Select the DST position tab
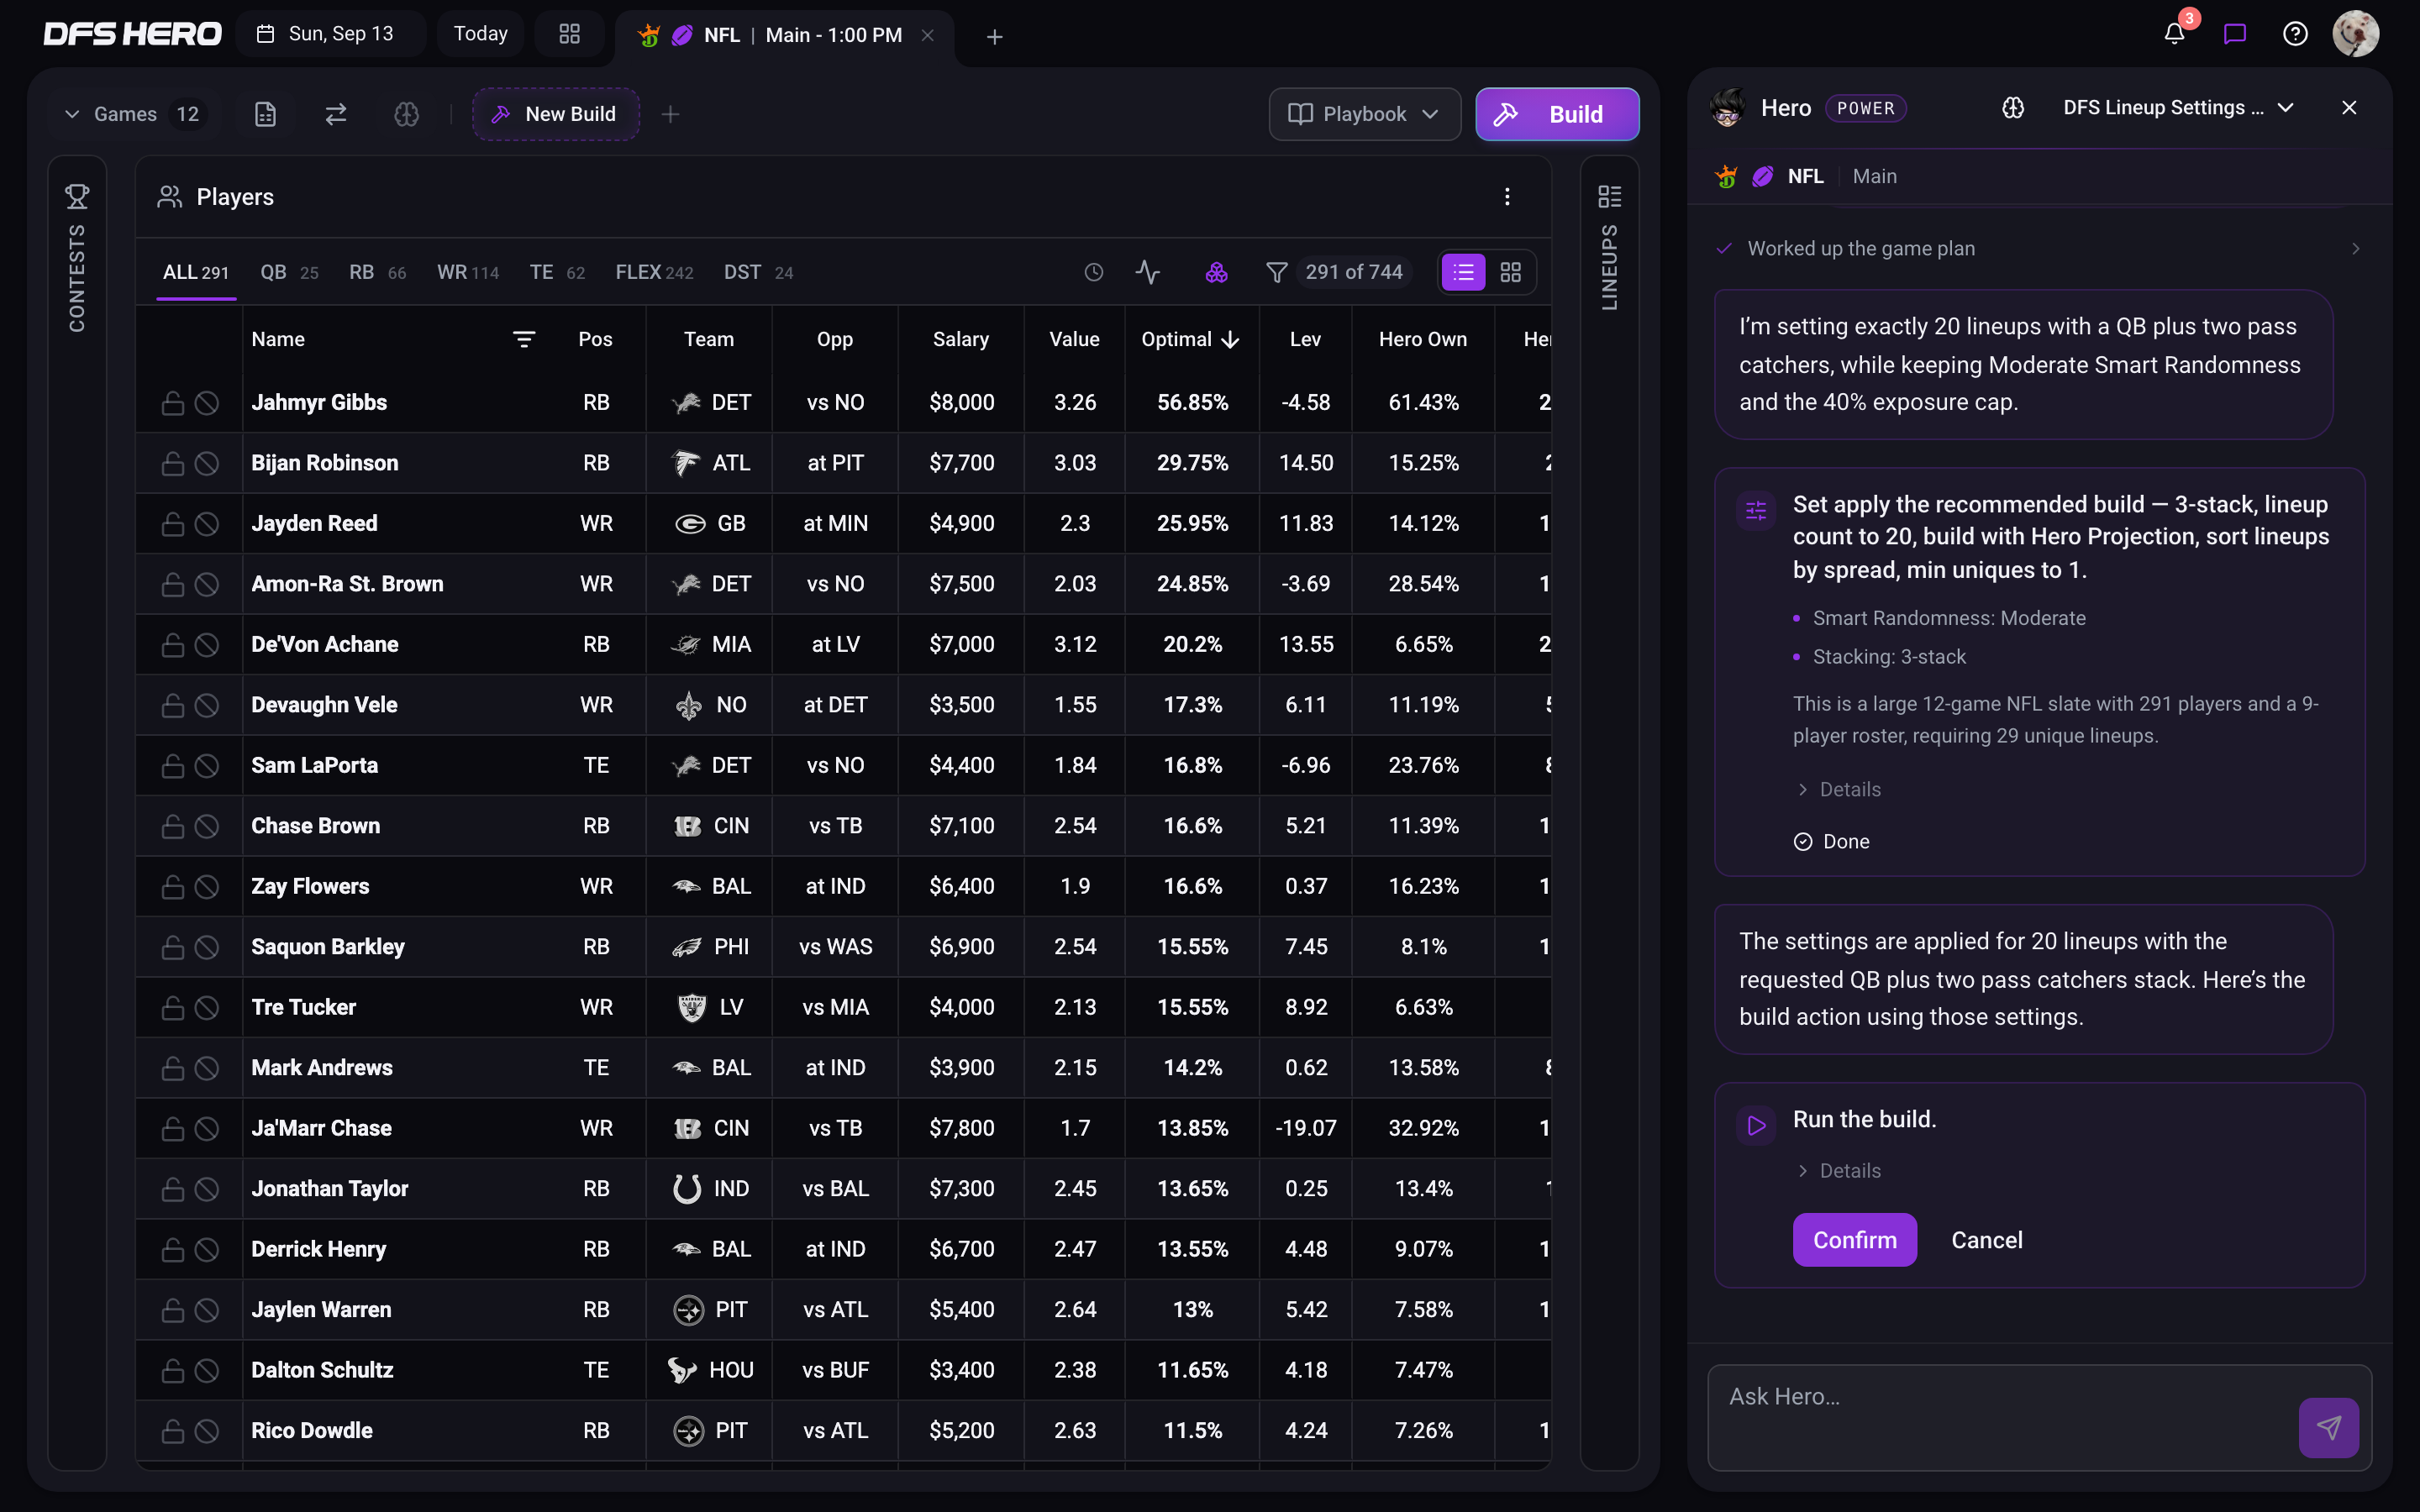The image size is (2420, 1512). pos(758,272)
